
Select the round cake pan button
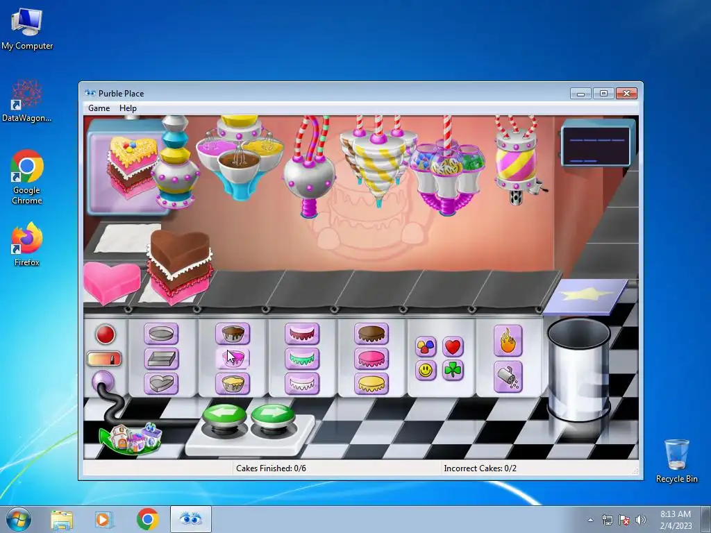(161, 334)
